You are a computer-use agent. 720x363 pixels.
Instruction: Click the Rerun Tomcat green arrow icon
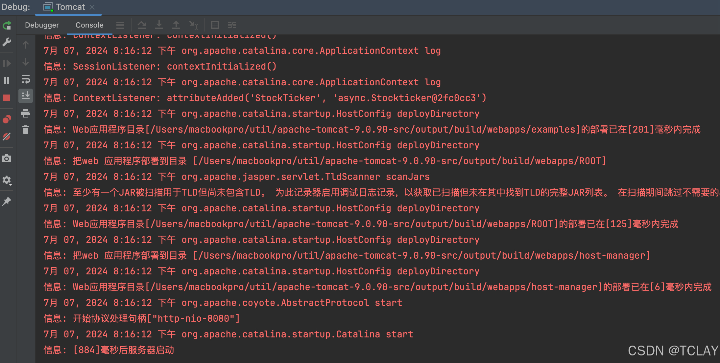coord(7,25)
